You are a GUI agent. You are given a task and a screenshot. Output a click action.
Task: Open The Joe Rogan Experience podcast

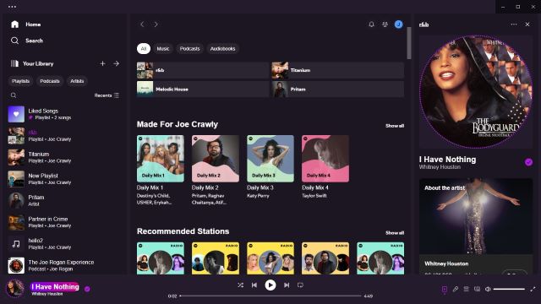click(64, 265)
